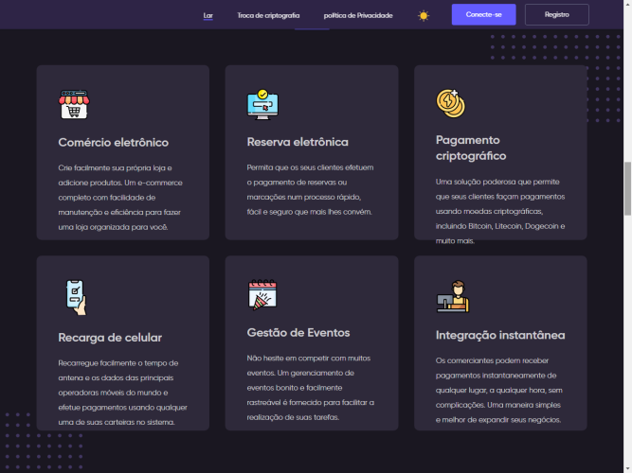
Task: Click the e-commerce storefront cart icon
Action: (73, 105)
